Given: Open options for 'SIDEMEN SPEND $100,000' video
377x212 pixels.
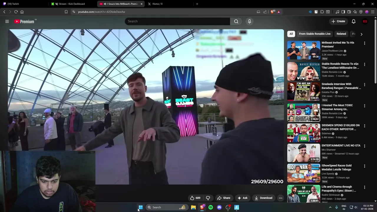Looking at the screenshot, I should 364,126.
